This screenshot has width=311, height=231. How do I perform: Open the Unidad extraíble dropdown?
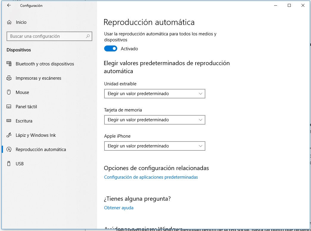[x=154, y=94]
